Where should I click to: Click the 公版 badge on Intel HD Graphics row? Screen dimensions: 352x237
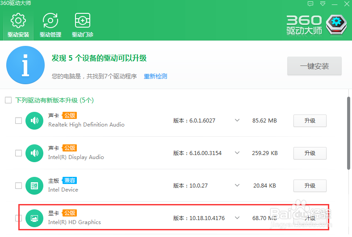click(x=70, y=213)
